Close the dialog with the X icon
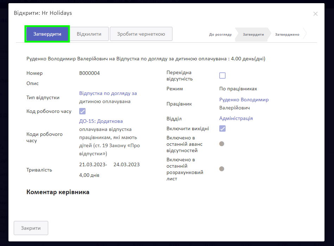This screenshot has width=334, height=246. [315, 14]
